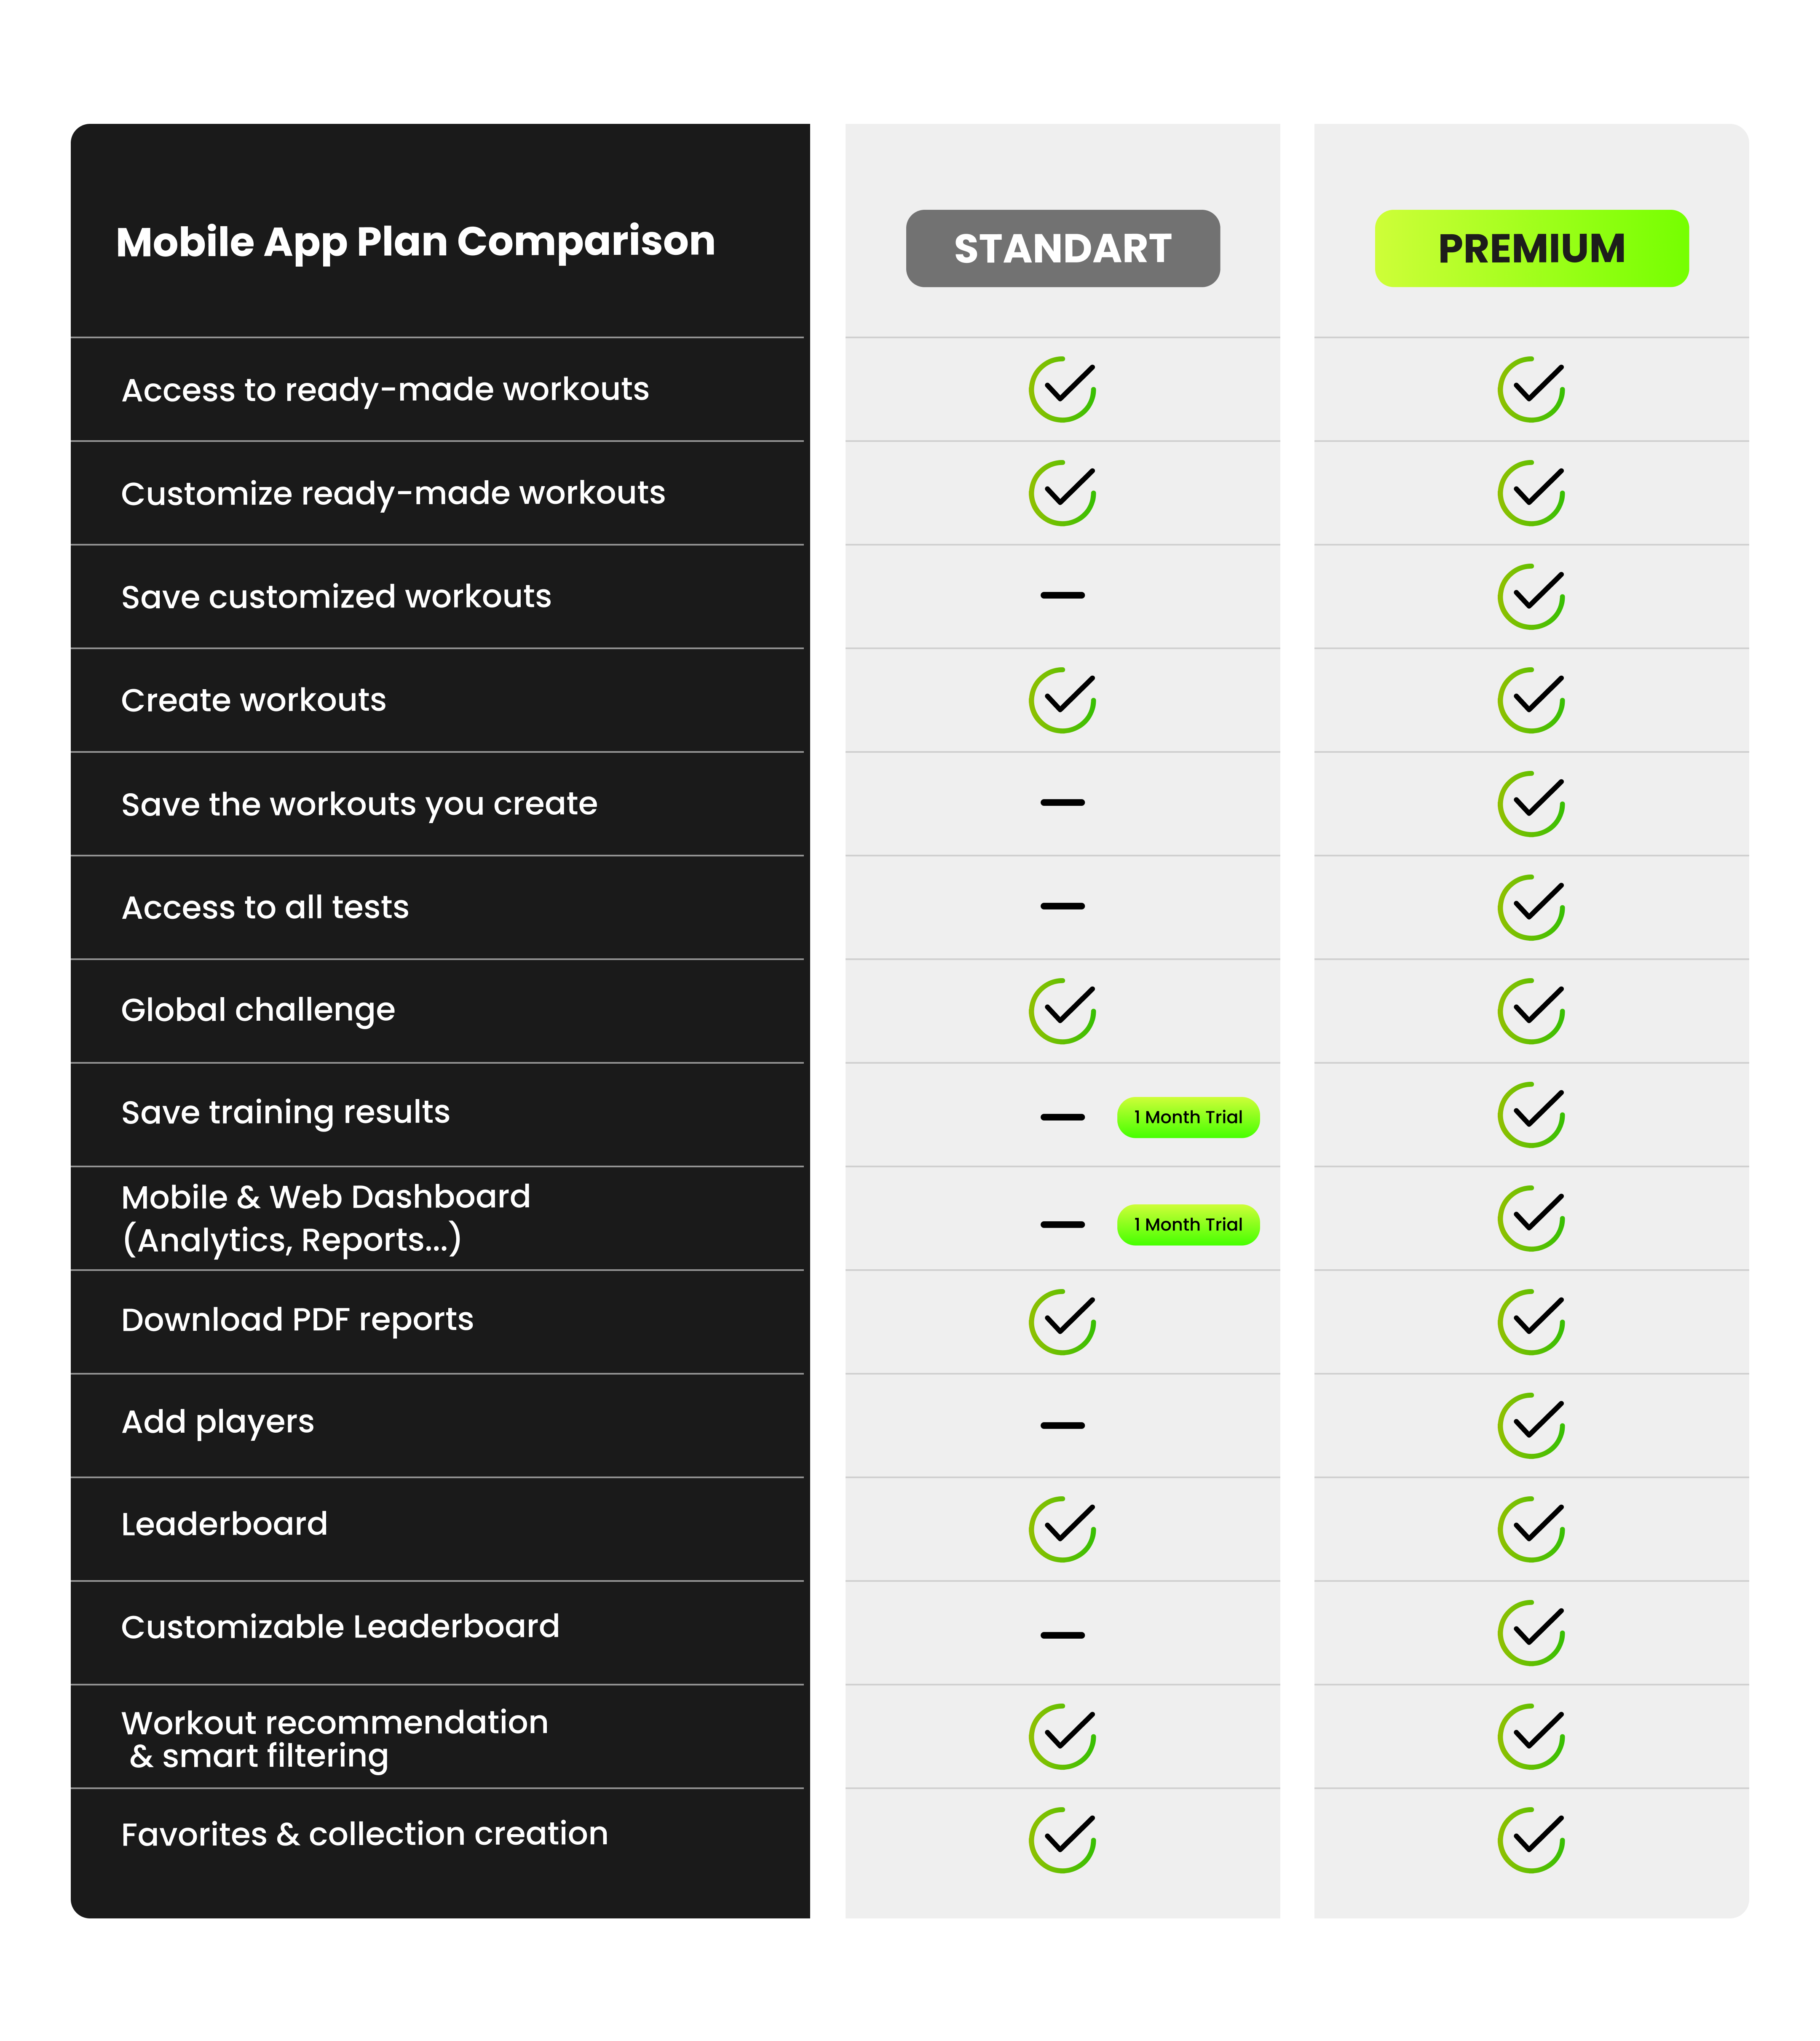The width and height of the screenshot is (1820, 2041).
Task: Click 1 Month Trial badge for Save training results
Action: [x=1188, y=1117]
